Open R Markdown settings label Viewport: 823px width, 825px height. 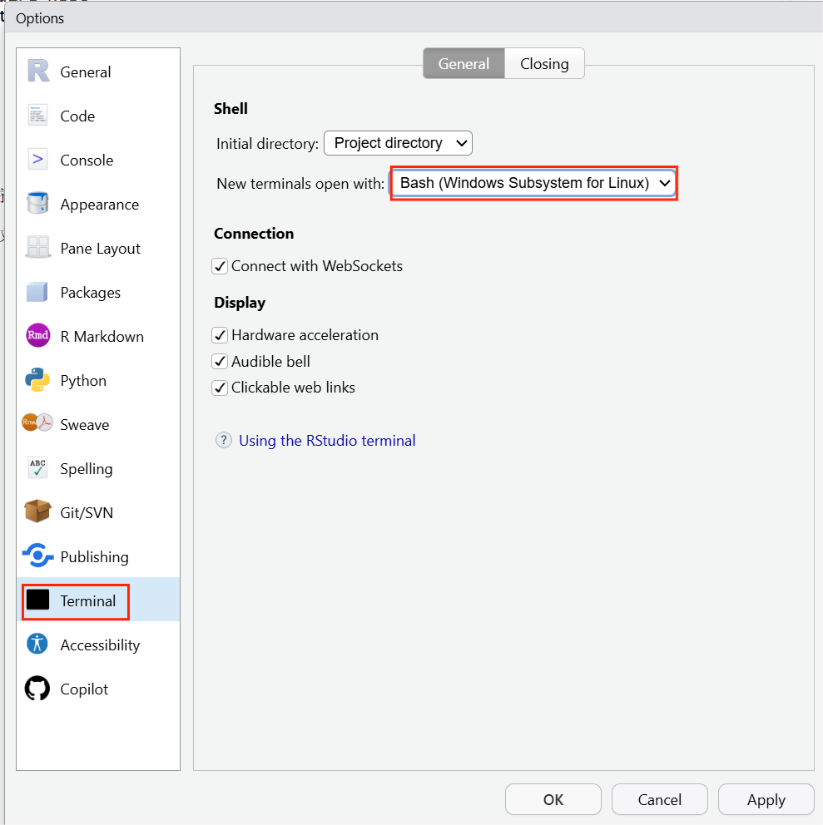[x=102, y=337]
